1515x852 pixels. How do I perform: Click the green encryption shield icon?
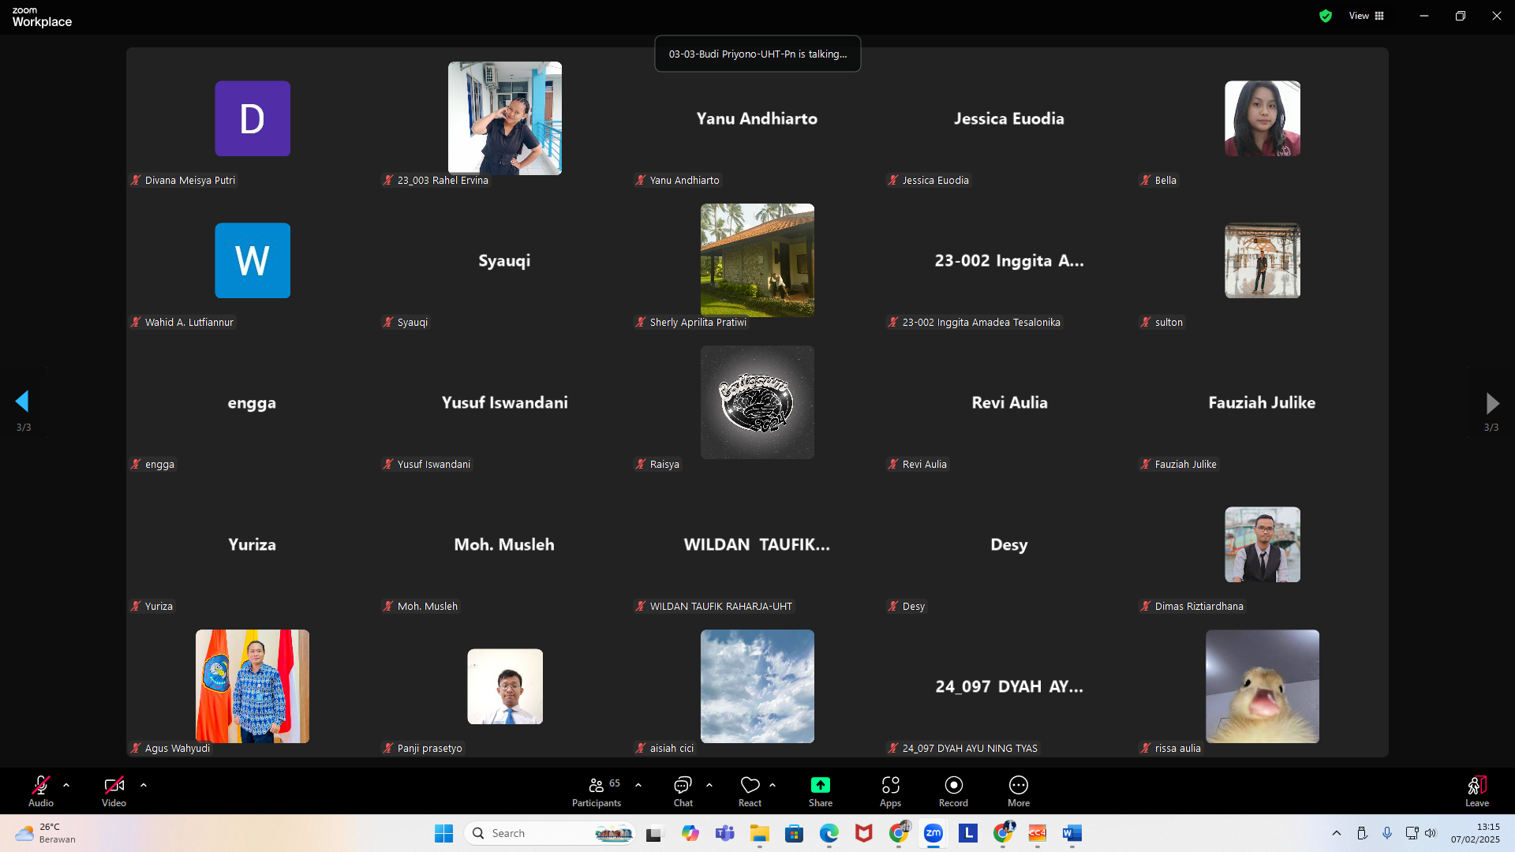pyautogui.click(x=1326, y=16)
